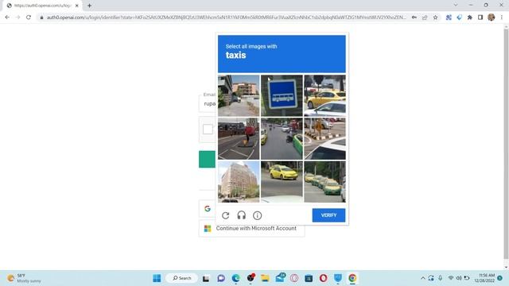509x286 pixels.
Task: Open the share page icon
Action: point(425,17)
